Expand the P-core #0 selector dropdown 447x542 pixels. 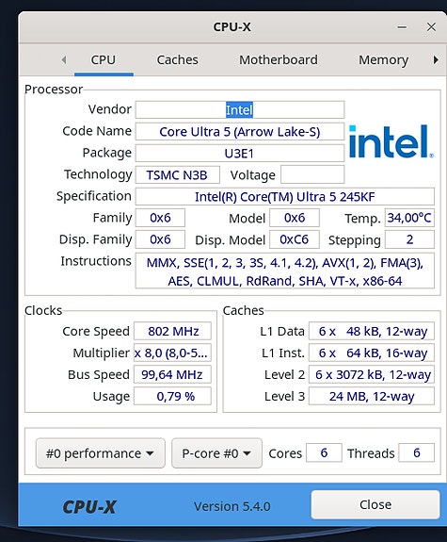click(216, 453)
